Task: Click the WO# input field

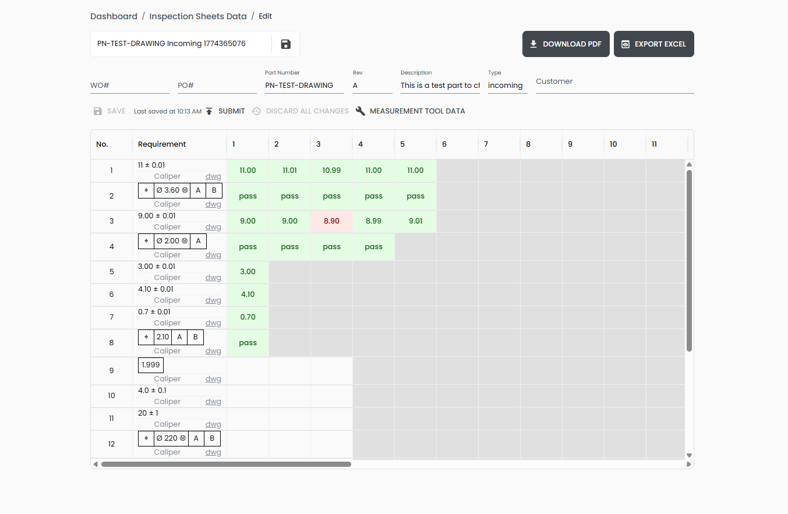Action: (x=129, y=86)
